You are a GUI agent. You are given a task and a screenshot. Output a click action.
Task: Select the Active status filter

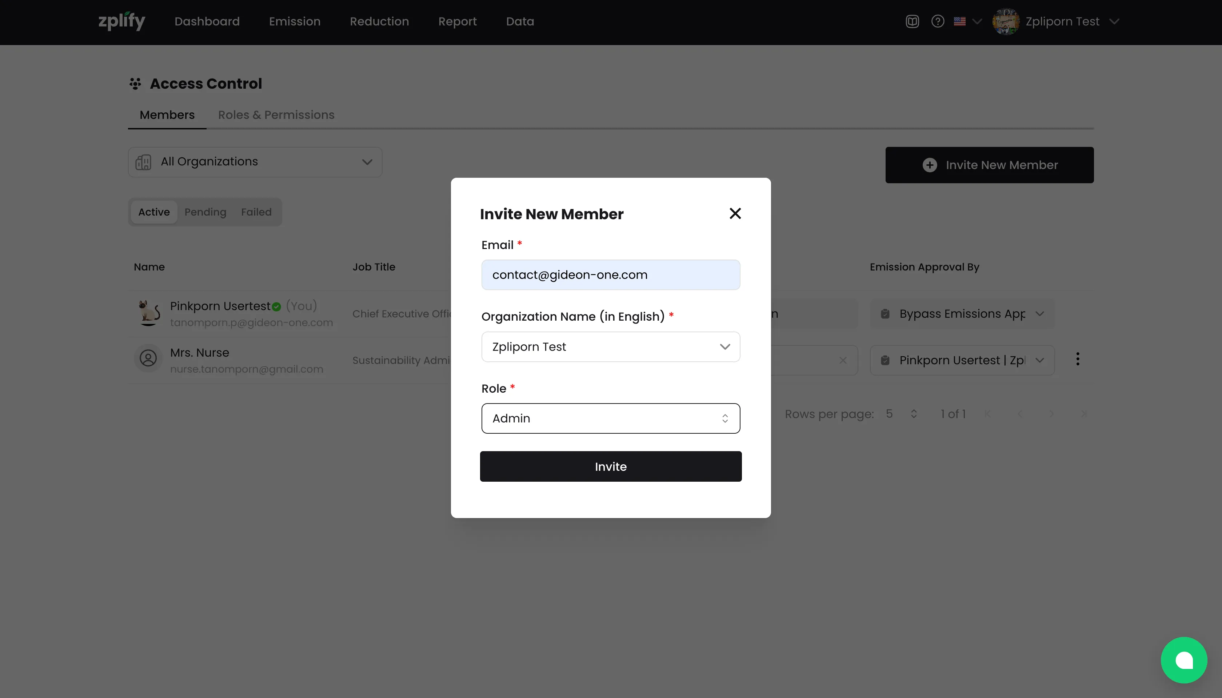pos(154,212)
